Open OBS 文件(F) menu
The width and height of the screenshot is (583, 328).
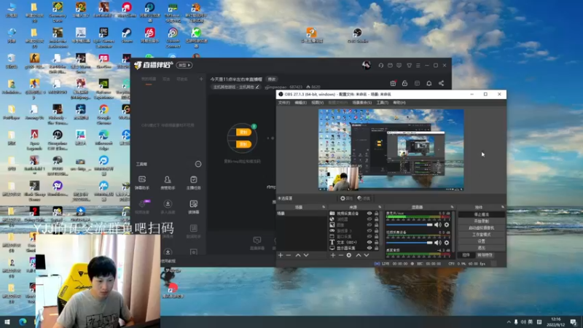click(284, 103)
